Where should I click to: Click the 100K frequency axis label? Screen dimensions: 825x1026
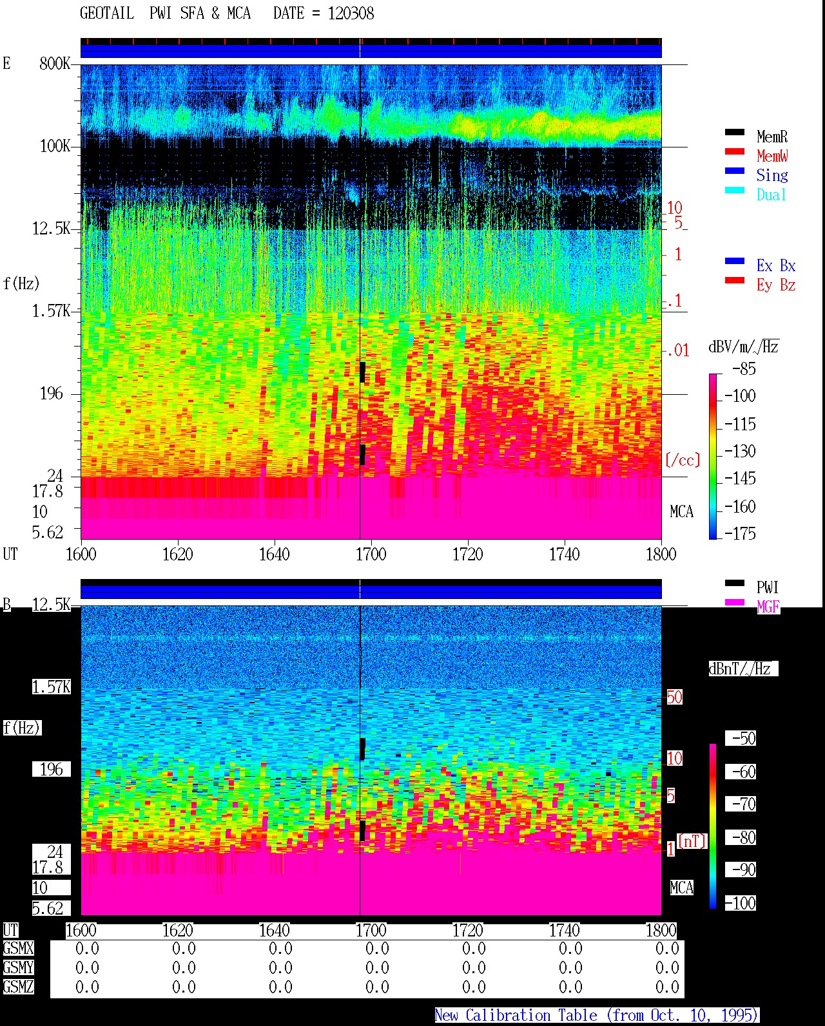(x=55, y=146)
